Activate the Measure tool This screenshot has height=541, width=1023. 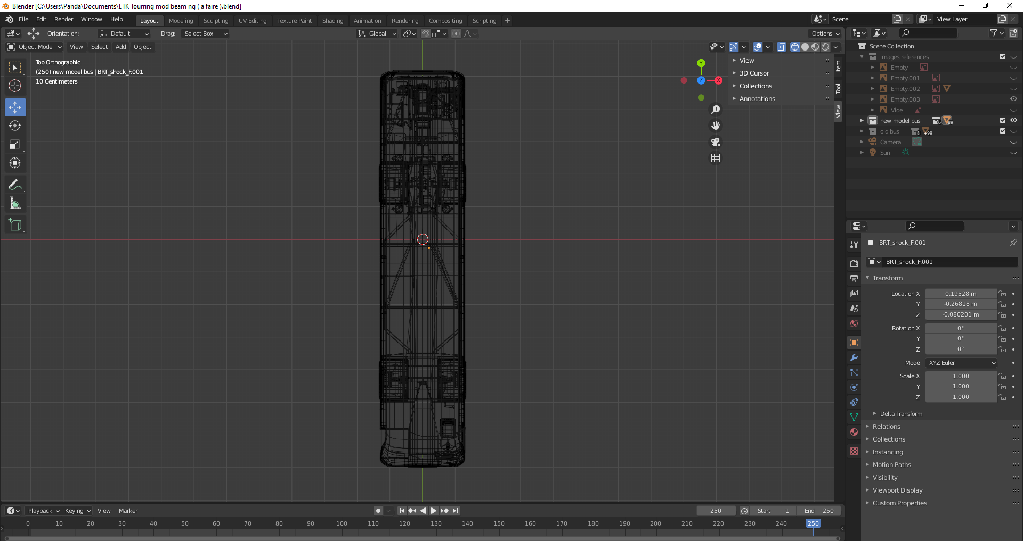click(x=15, y=204)
